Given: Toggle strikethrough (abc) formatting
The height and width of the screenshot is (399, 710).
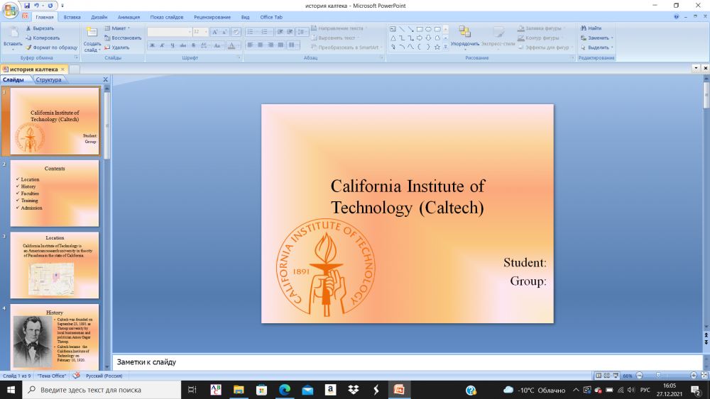Looking at the screenshot, I should point(183,45).
